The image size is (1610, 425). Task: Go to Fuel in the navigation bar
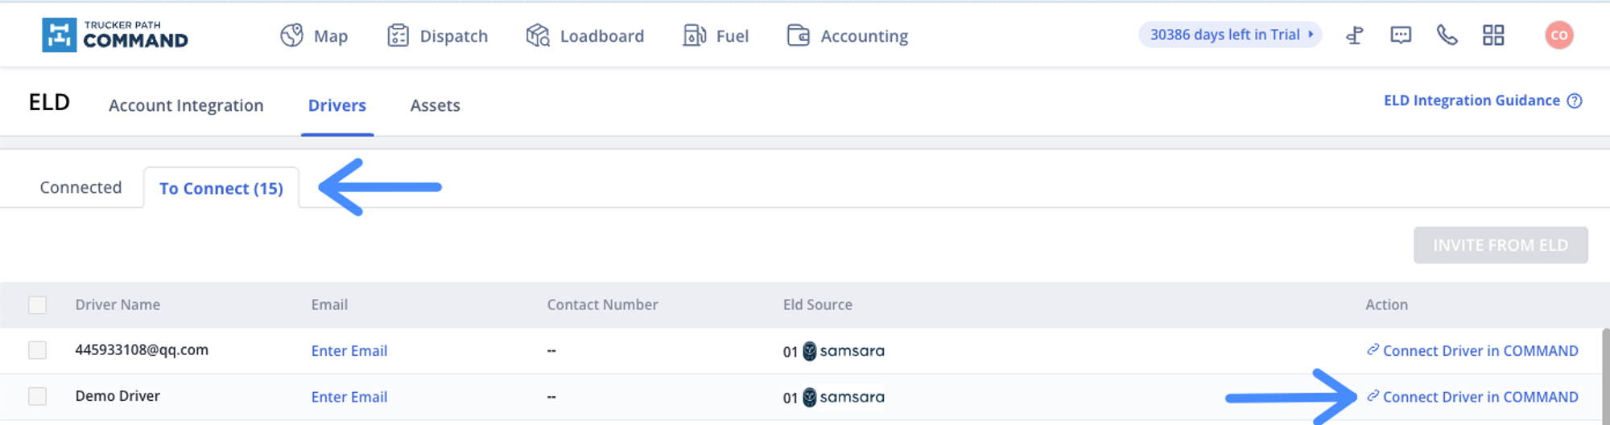(x=716, y=36)
